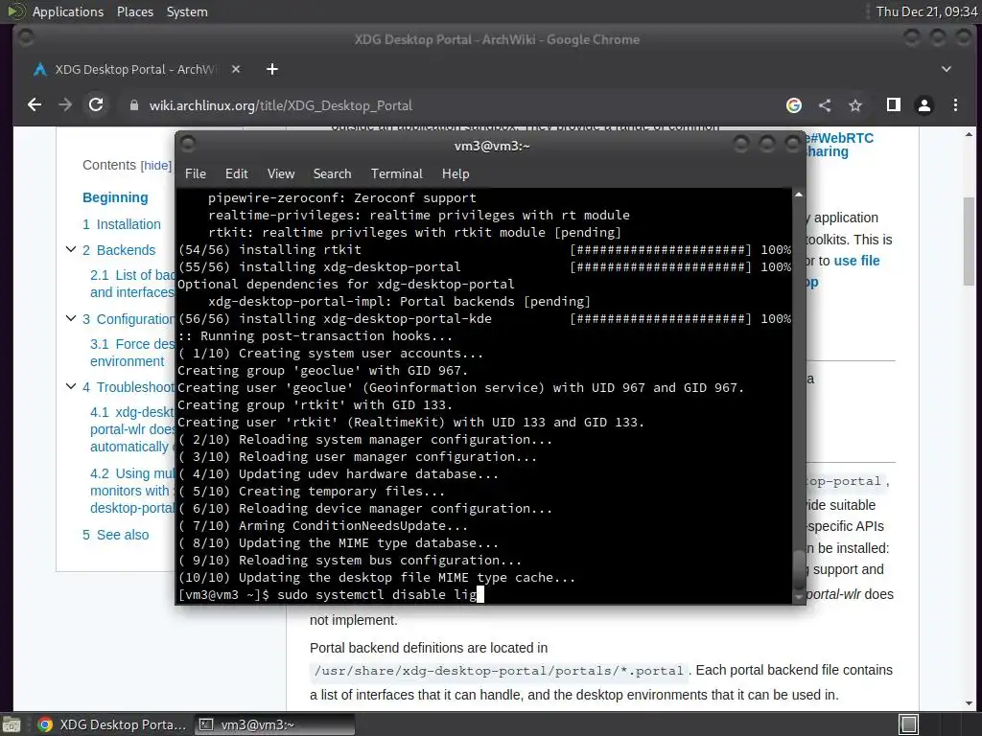Jump to Beginning in contents
This screenshot has height=736, width=982.
tap(115, 197)
